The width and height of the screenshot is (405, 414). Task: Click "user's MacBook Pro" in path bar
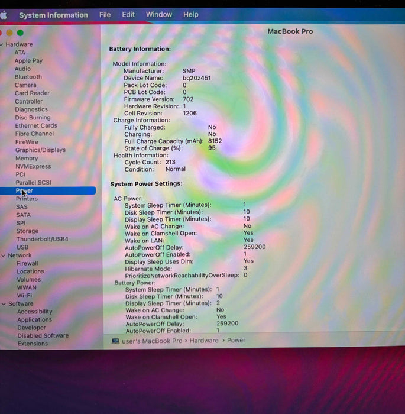tap(152, 341)
